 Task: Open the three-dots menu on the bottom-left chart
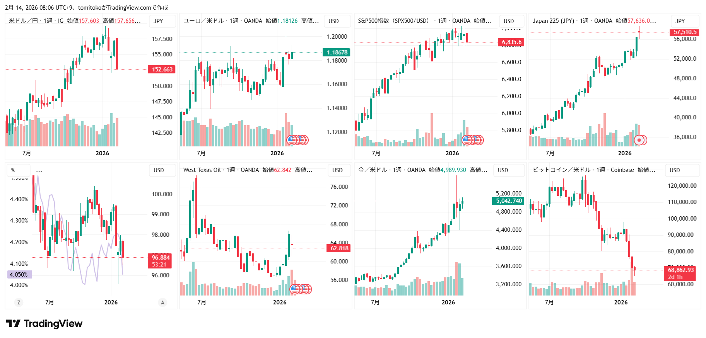39,170
